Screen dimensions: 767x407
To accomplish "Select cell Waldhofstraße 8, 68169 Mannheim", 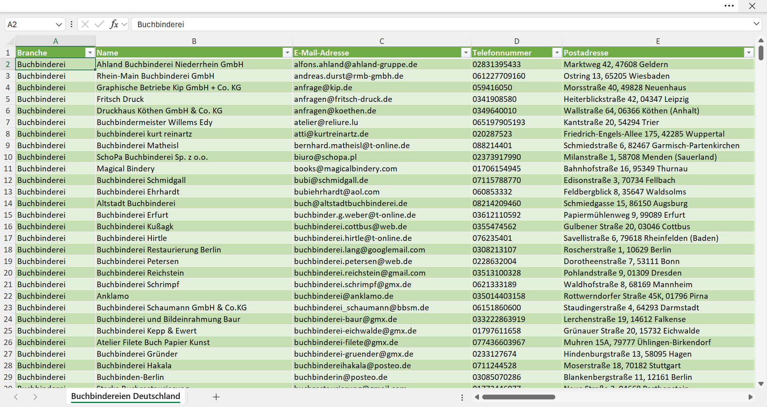I will coord(658,284).
